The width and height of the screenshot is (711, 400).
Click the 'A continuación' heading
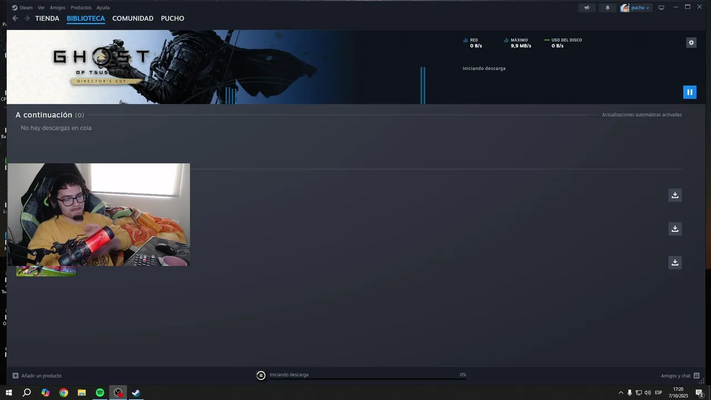tap(44, 115)
